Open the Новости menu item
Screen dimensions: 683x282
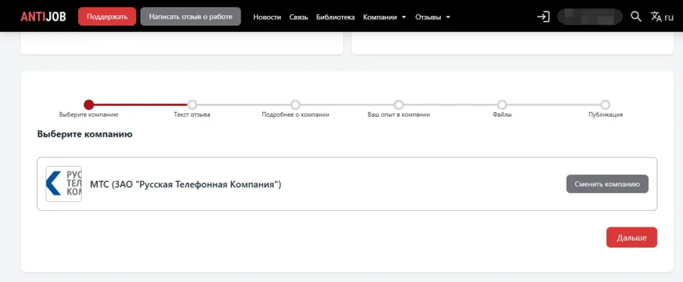point(267,17)
